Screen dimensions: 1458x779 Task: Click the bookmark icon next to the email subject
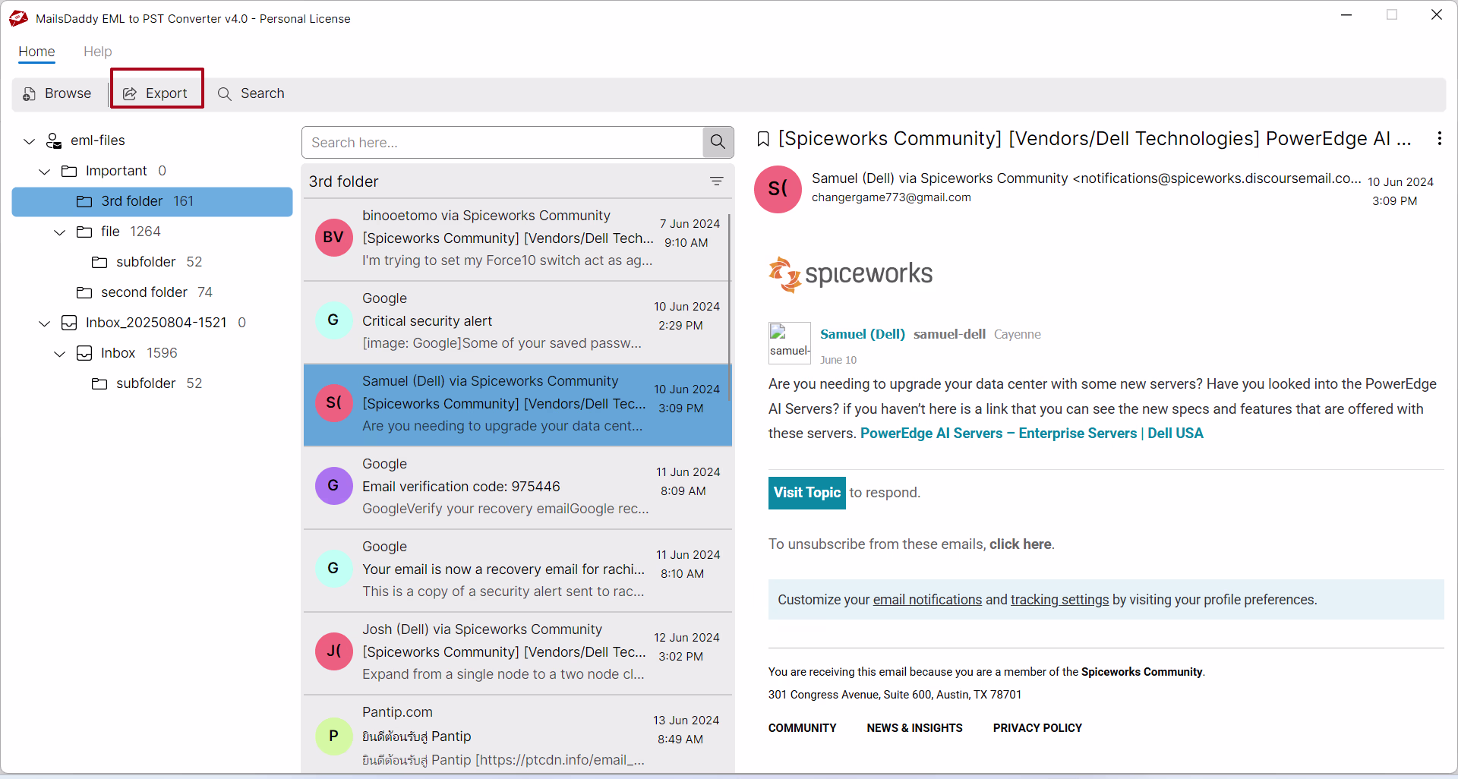(763, 139)
